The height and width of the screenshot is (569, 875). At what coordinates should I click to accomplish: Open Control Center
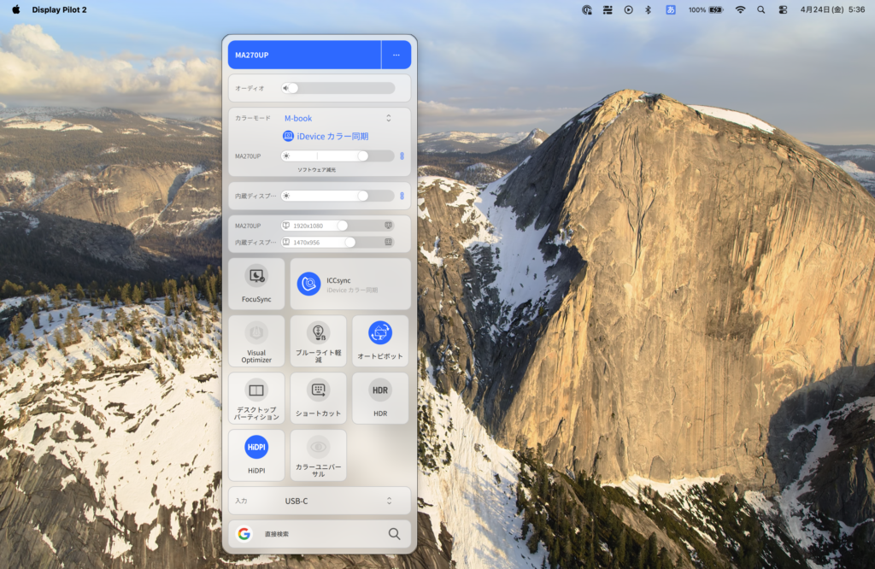pos(783,9)
